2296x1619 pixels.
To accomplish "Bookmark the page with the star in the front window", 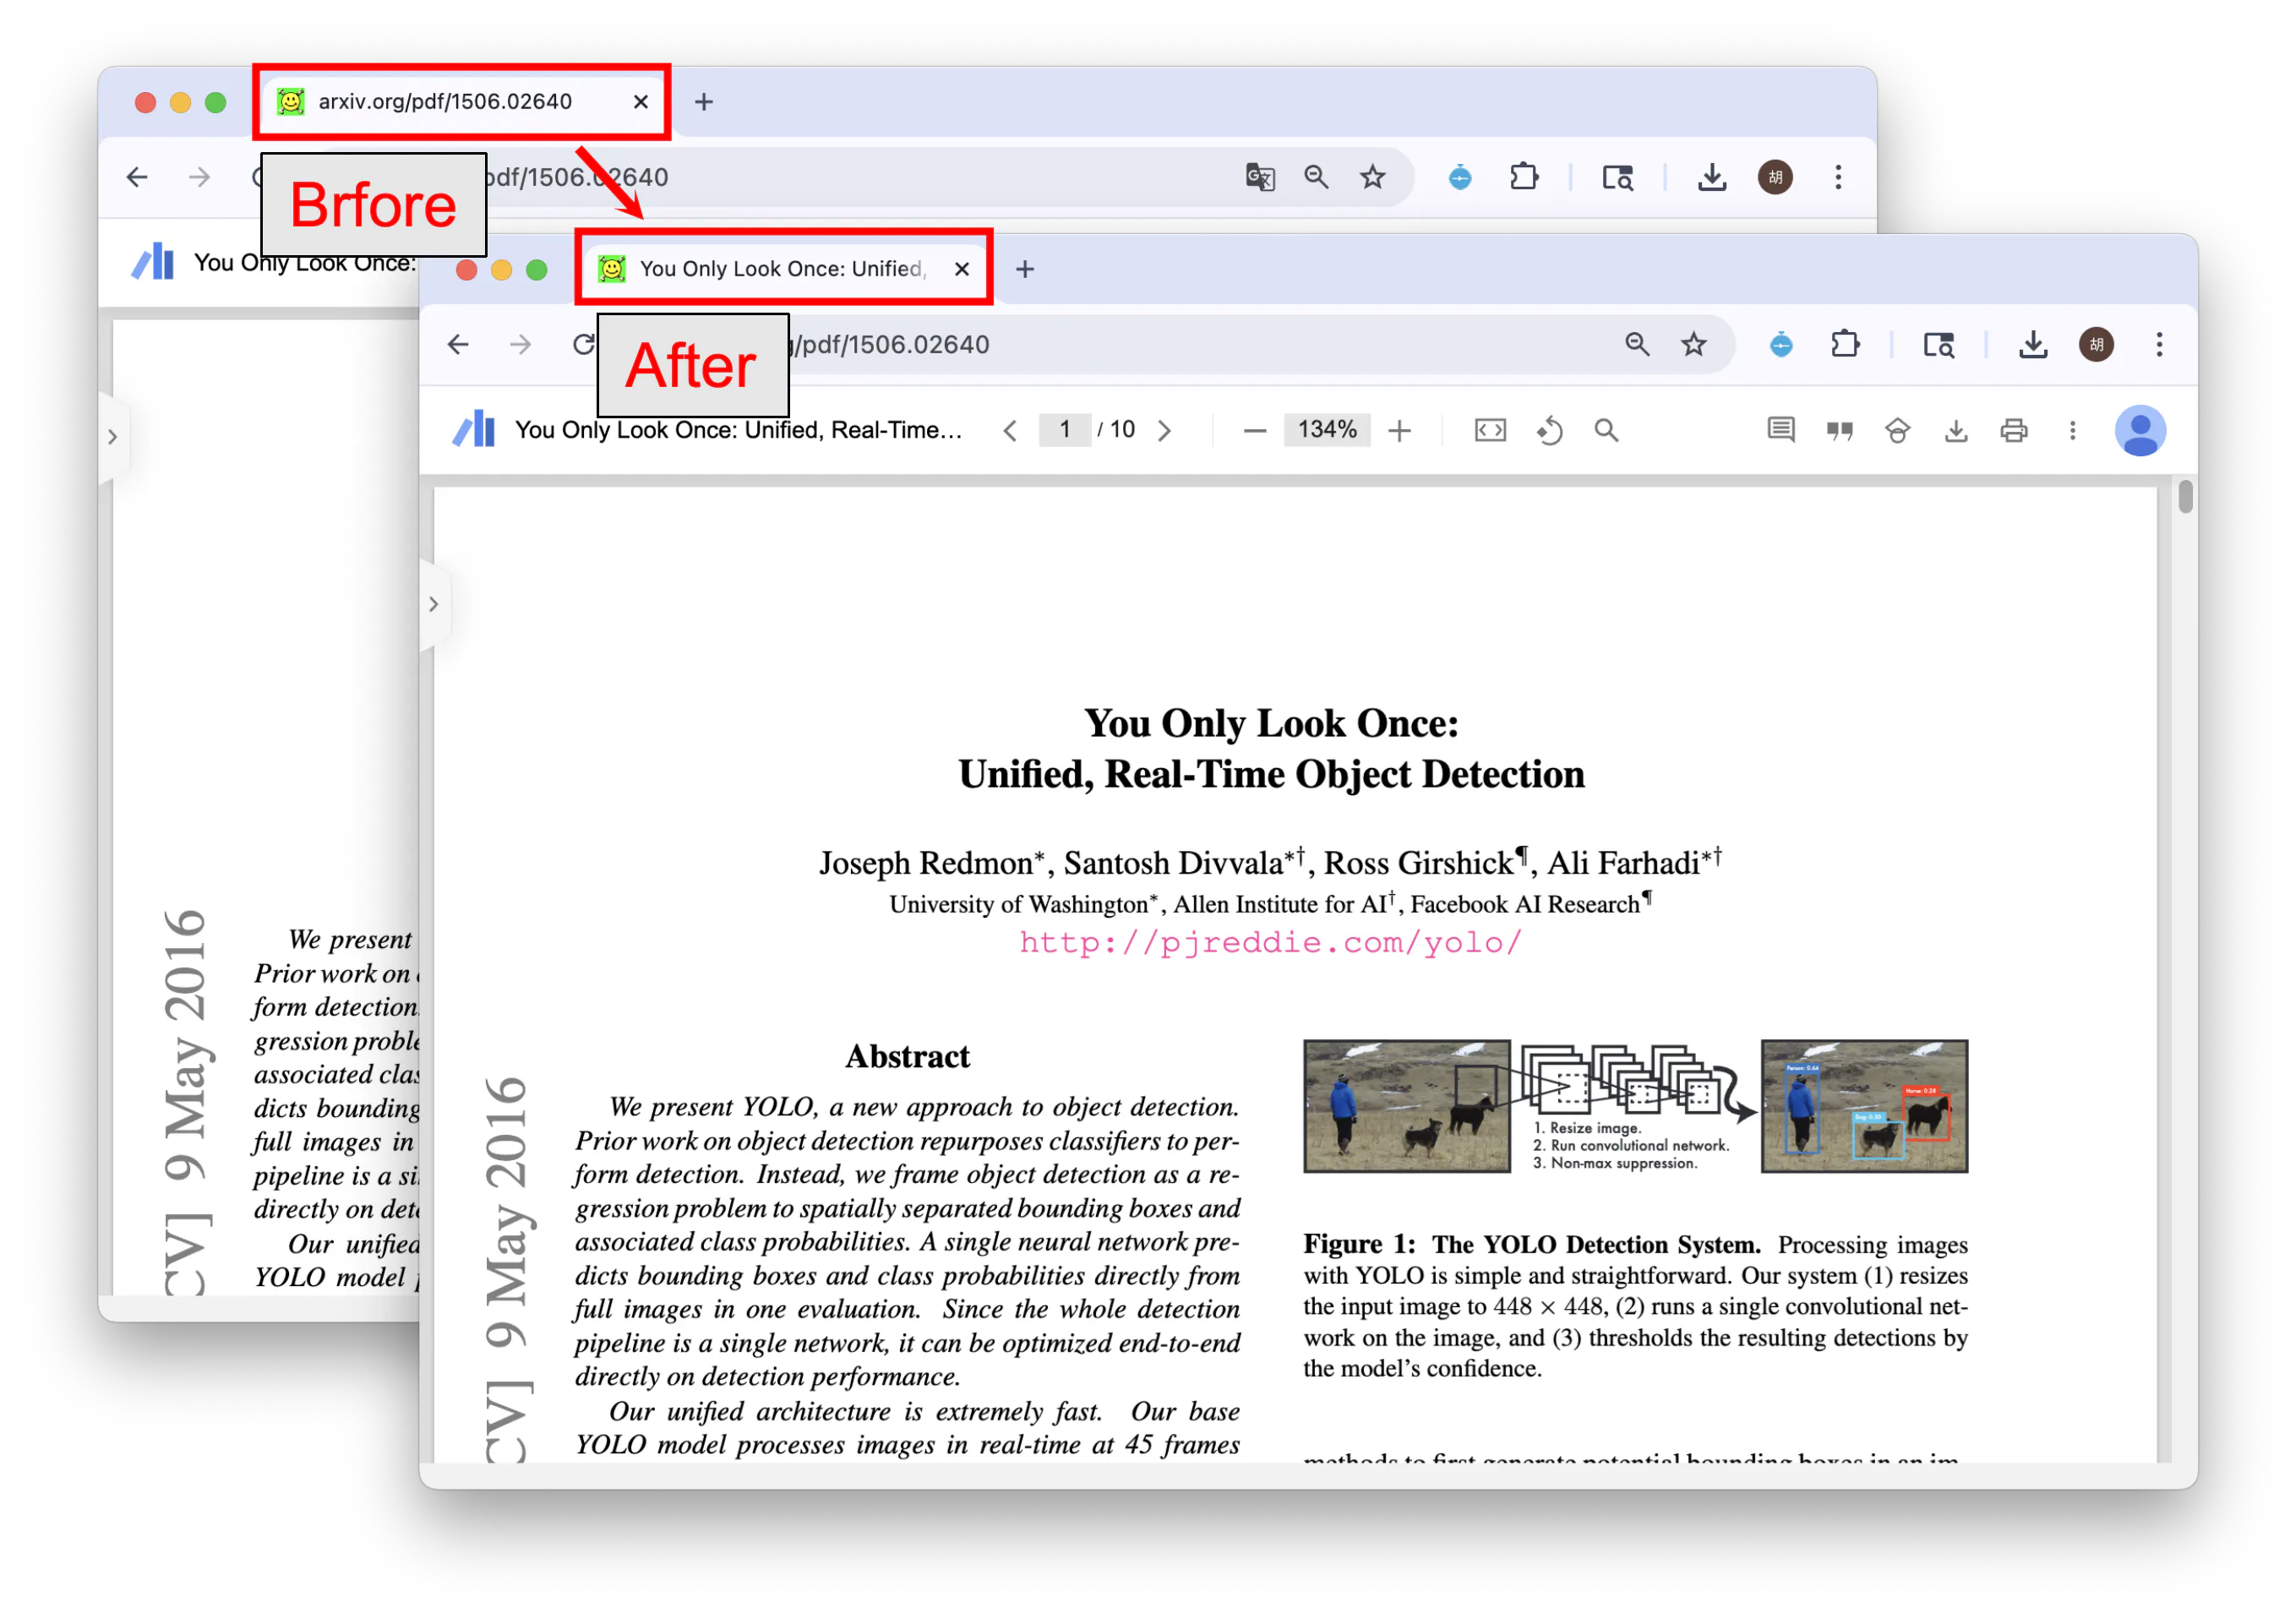I will [1693, 345].
